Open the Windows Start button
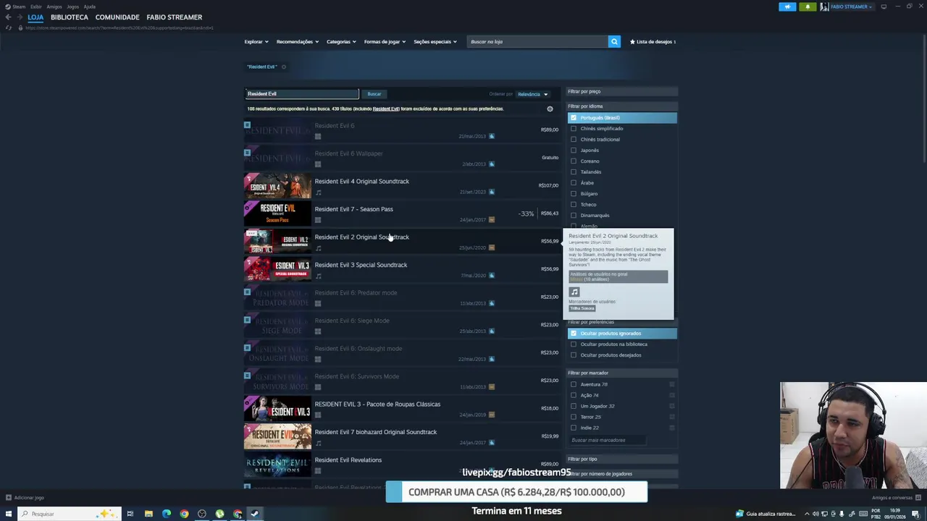 point(9,514)
